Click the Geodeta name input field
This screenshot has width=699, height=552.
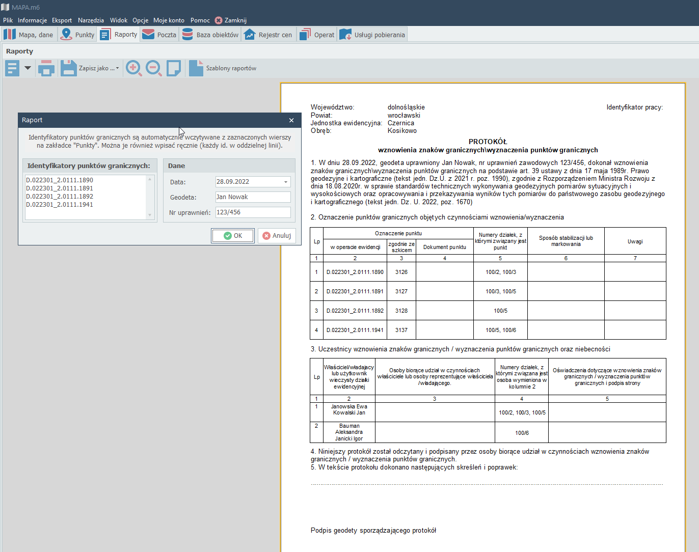253,197
